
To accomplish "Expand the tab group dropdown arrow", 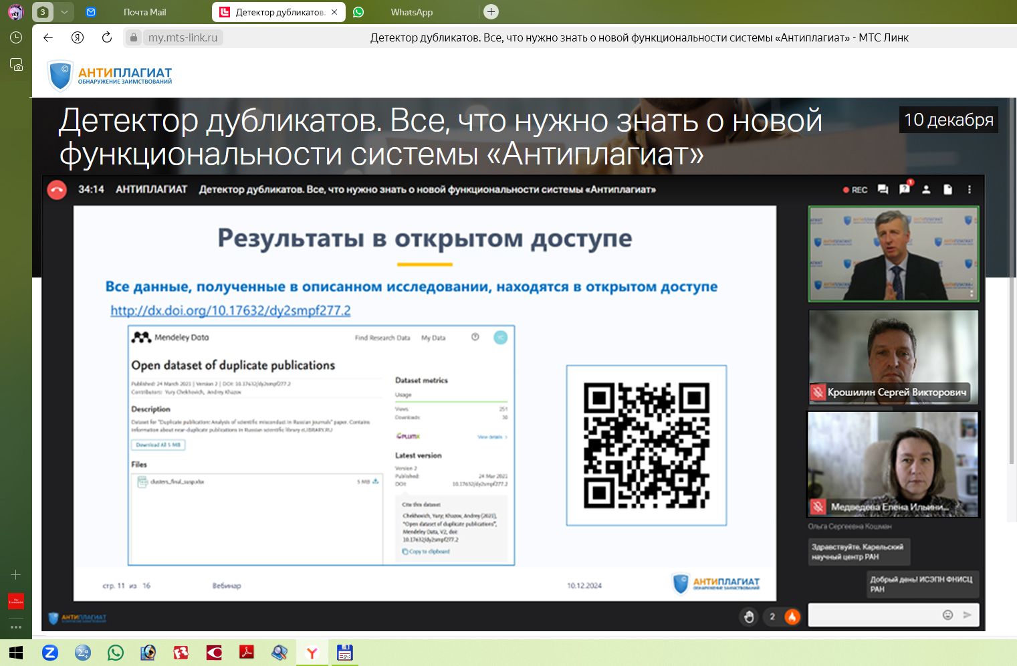I will point(64,12).
